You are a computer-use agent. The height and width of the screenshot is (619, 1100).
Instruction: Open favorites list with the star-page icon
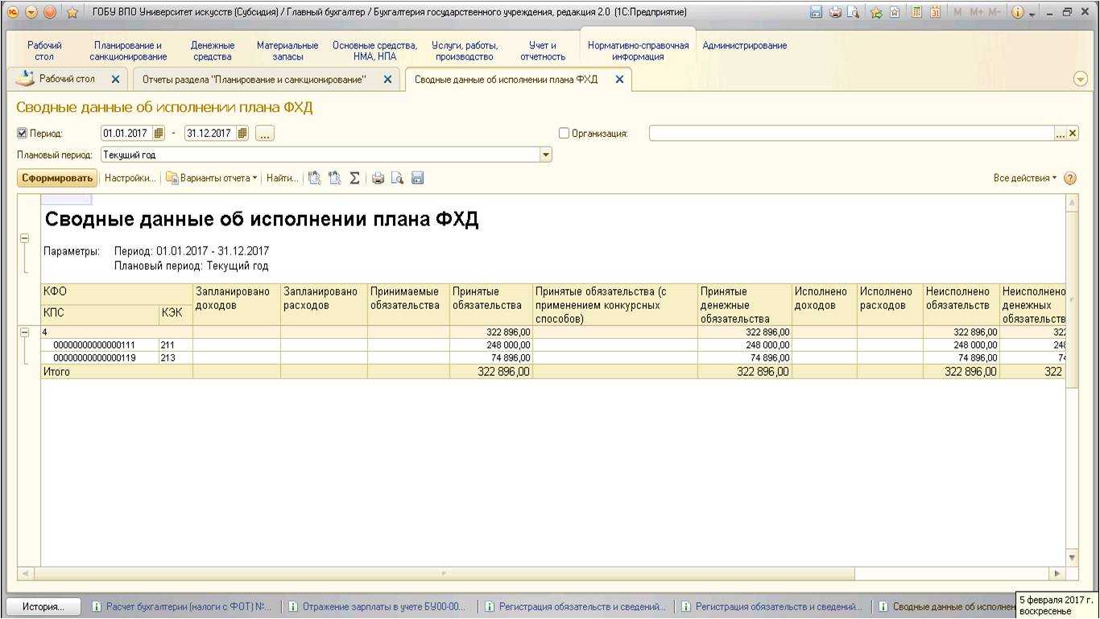pyautogui.click(x=894, y=12)
